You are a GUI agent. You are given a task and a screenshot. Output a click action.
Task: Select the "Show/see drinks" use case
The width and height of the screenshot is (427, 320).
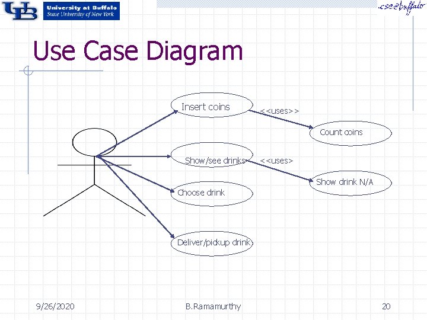[x=212, y=155]
